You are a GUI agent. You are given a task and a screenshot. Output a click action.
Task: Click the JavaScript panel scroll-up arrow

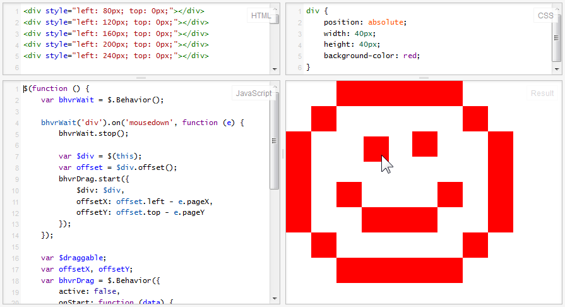(275, 87)
